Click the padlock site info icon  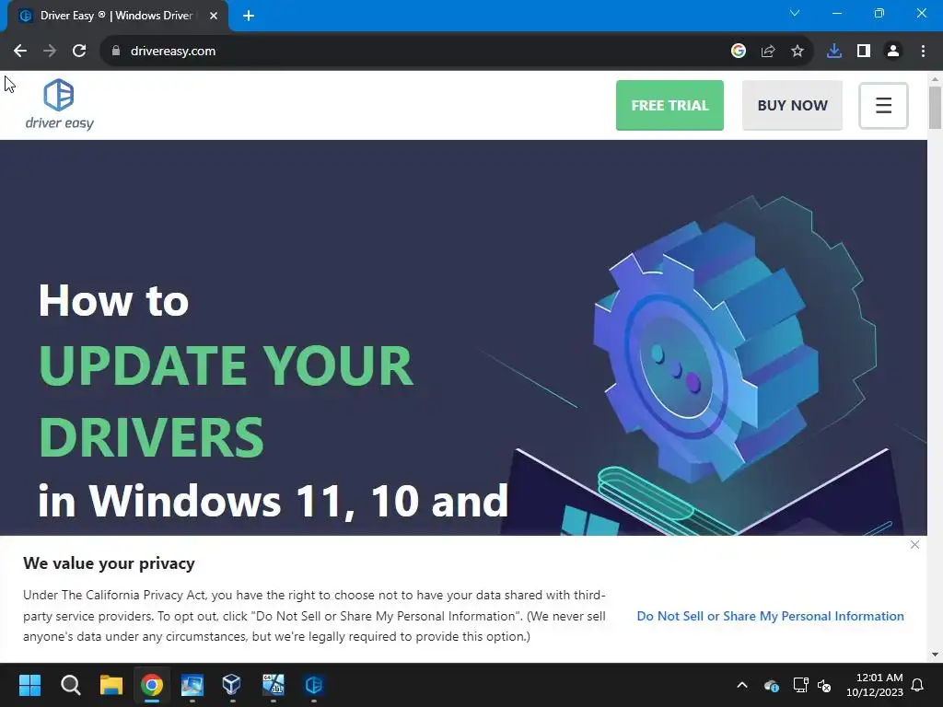[116, 52]
